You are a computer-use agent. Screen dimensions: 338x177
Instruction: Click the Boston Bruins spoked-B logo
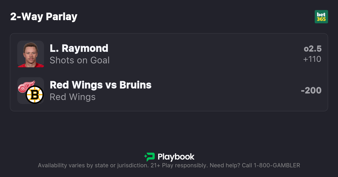point(35,95)
